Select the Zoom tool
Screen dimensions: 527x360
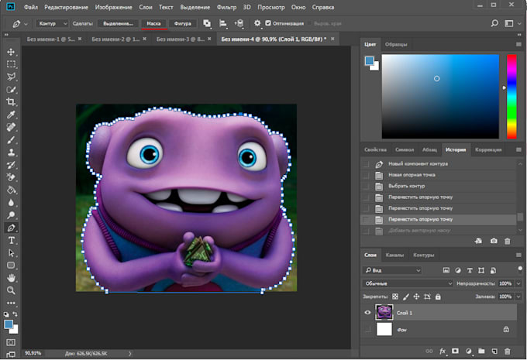pyautogui.click(x=11, y=290)
